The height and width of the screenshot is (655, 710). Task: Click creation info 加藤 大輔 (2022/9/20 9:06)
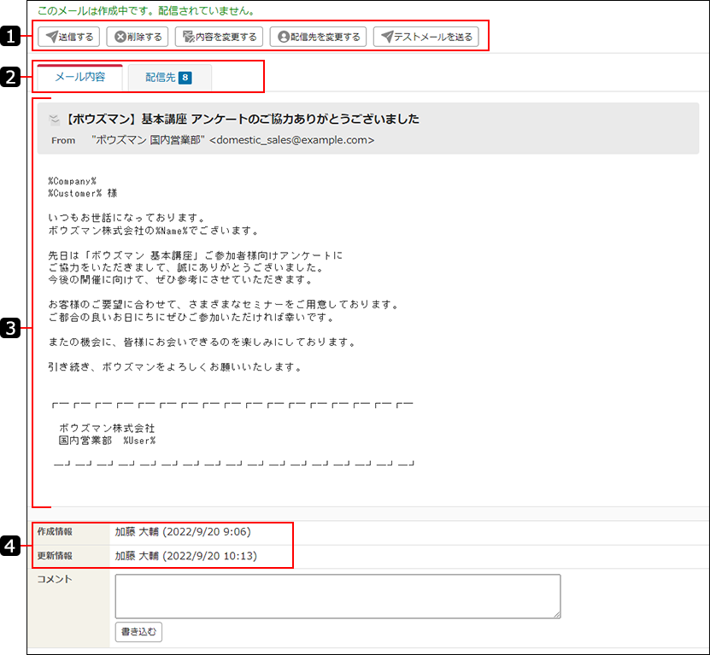(x=183, y=532)
